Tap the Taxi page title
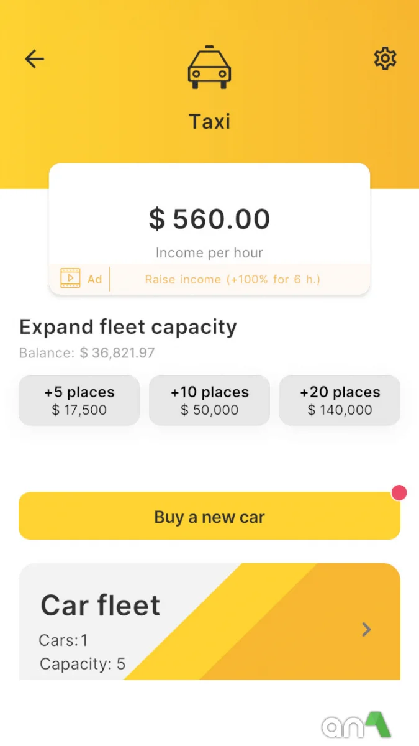 210,121
